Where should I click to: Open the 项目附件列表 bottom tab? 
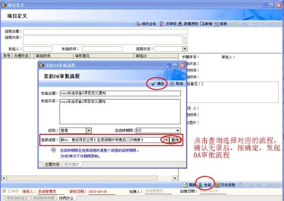tap(44, 198)
